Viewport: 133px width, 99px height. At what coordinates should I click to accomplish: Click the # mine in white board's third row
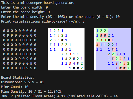click(x=62, y=40)
